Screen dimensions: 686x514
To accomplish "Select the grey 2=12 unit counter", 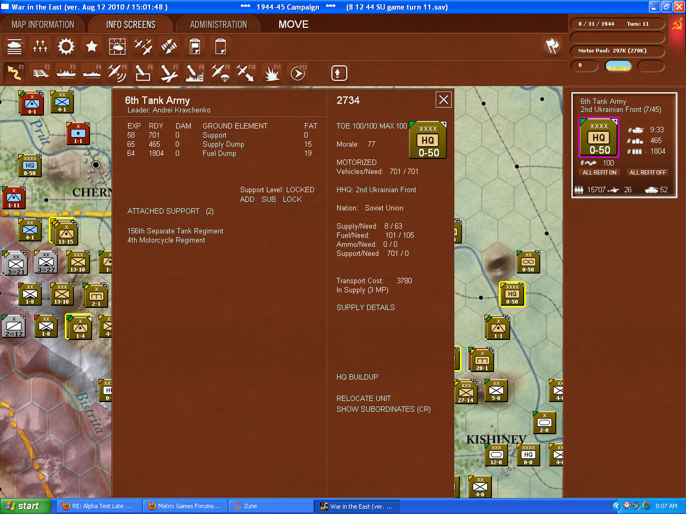I will (14, 326).
